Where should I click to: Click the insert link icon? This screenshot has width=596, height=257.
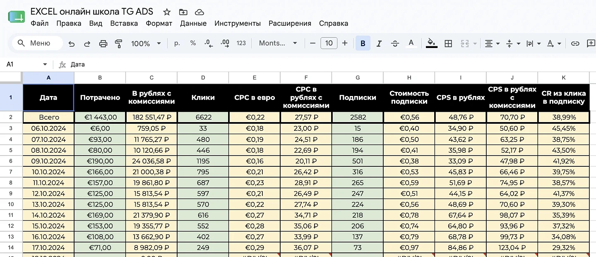point(575,43)
